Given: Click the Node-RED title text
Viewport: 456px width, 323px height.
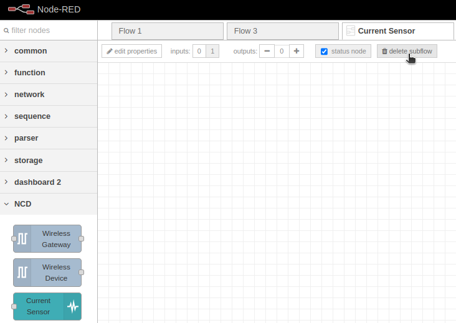Looking at the screenshot, I should [59, 9].
